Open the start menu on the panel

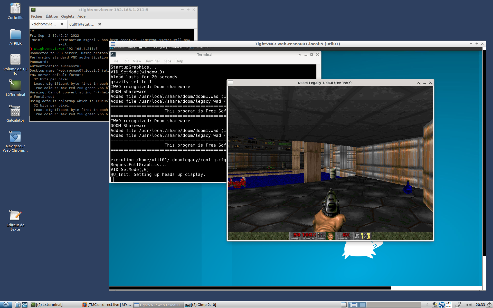pos(6,305)
